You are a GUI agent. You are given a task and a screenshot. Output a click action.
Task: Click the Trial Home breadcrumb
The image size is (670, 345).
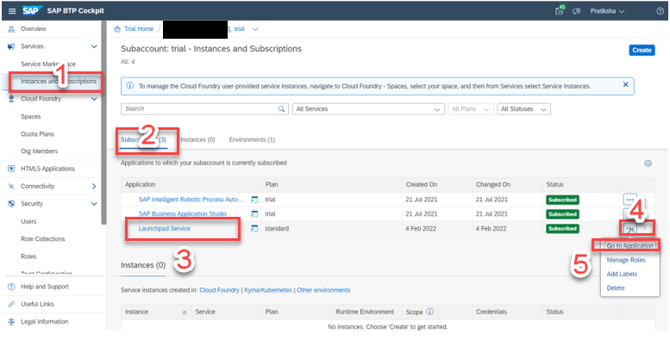[139, 29]
